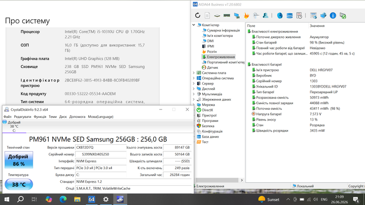Viewport: 365px width, 205px height.
Task: Click right arrow of tree horizontal scrollbar
Action: click(x=242, y=180)
